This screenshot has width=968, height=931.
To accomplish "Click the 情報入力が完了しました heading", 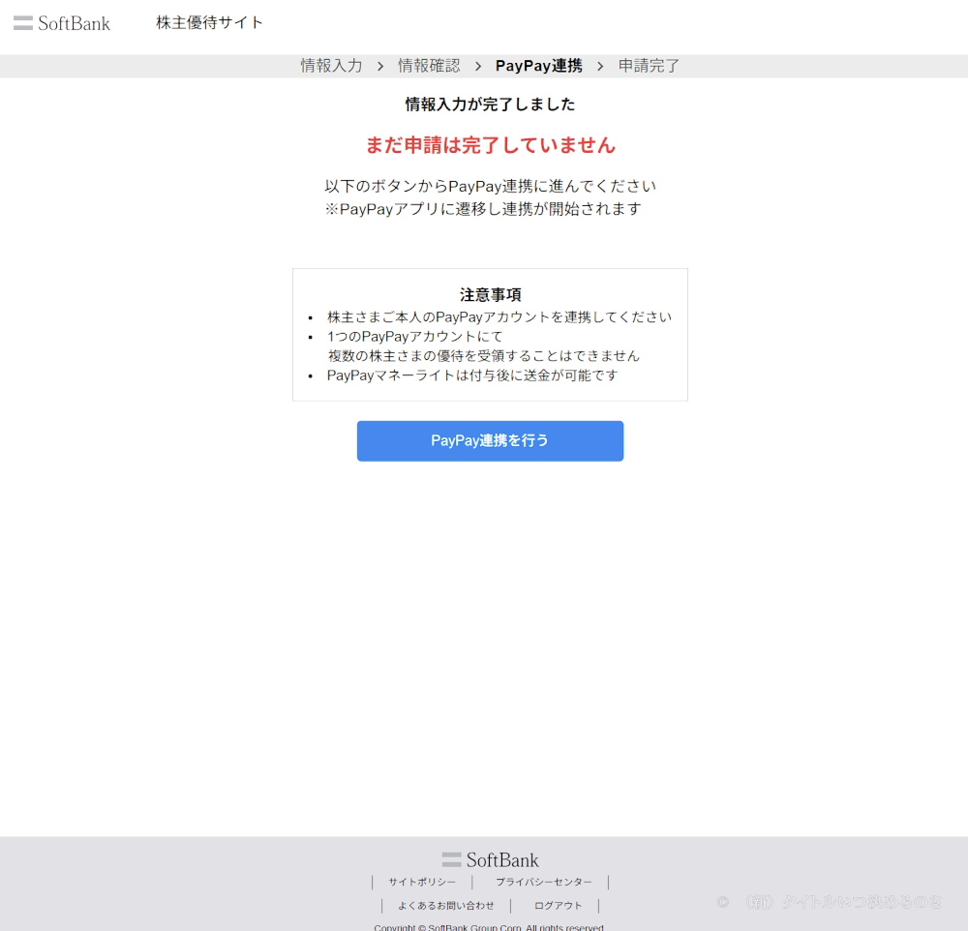I will (x=490, y=105).
